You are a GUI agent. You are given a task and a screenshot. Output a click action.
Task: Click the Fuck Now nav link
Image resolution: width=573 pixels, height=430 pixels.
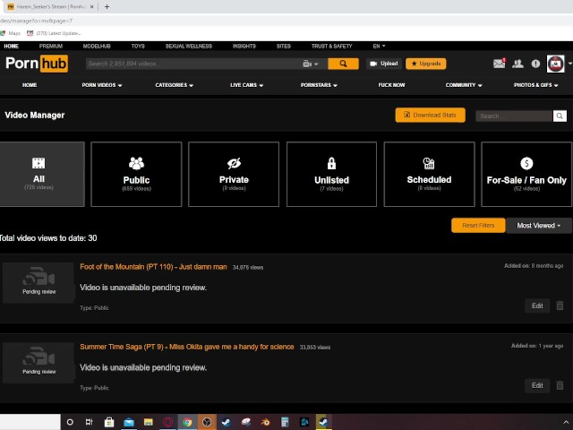(x=391, y=85)
